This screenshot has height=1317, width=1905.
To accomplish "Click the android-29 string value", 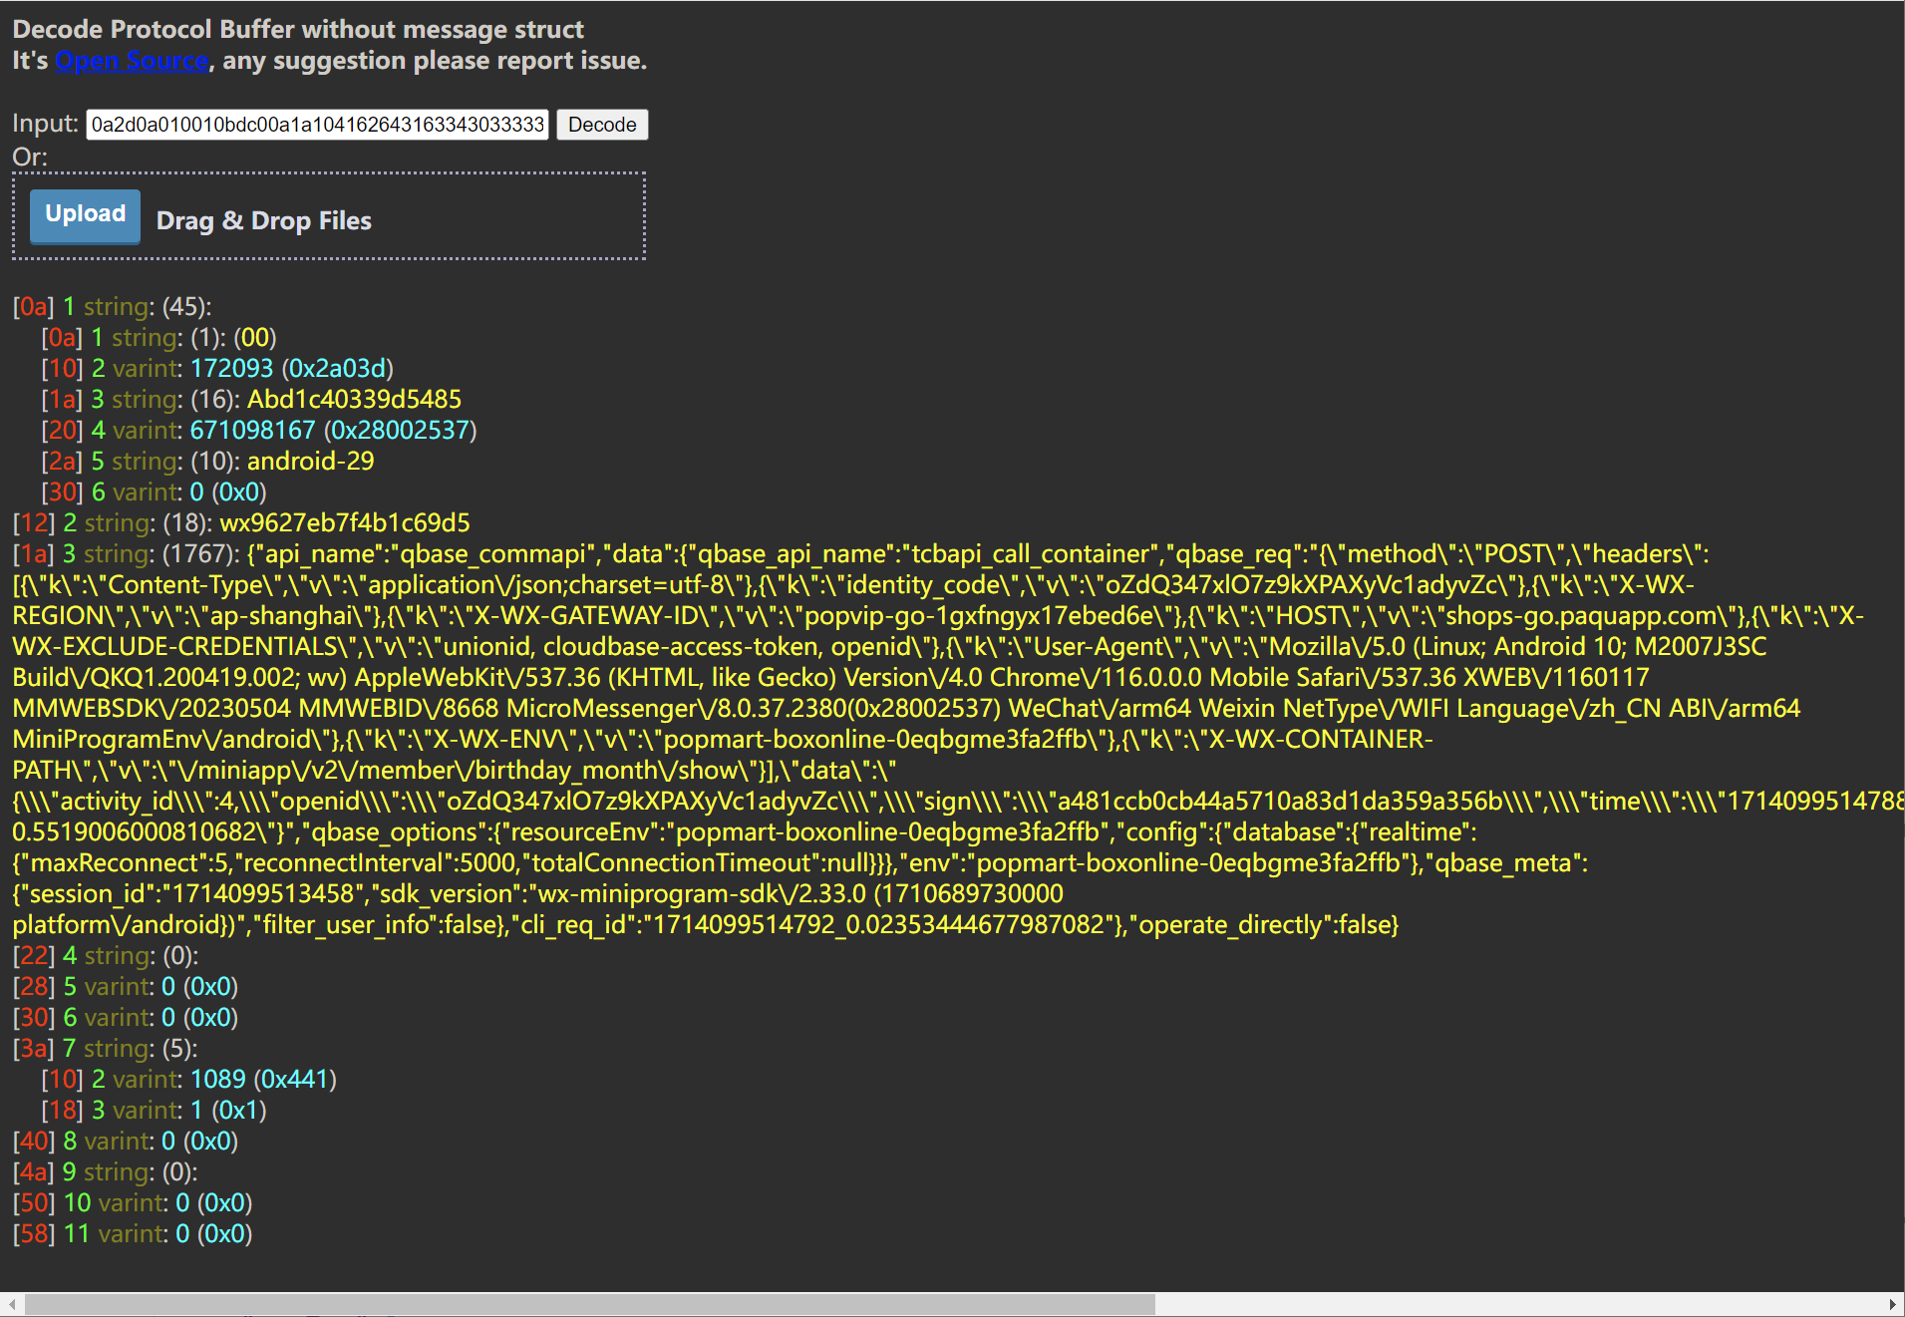I will pyautogui.click(x=310, y=462).
